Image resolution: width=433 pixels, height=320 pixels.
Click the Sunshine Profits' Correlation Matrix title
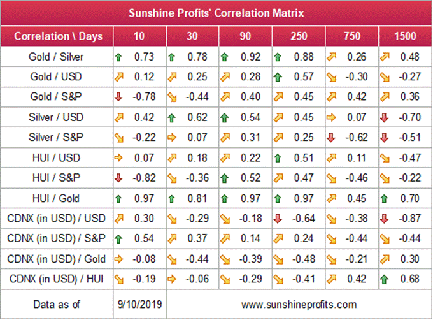click(x=216, y=12)
